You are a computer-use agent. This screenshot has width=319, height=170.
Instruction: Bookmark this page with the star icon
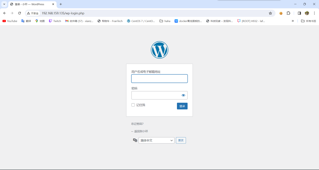point(270,13)
